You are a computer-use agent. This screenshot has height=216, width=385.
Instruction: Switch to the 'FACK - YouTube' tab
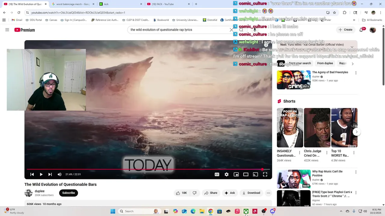coord(168,4)
